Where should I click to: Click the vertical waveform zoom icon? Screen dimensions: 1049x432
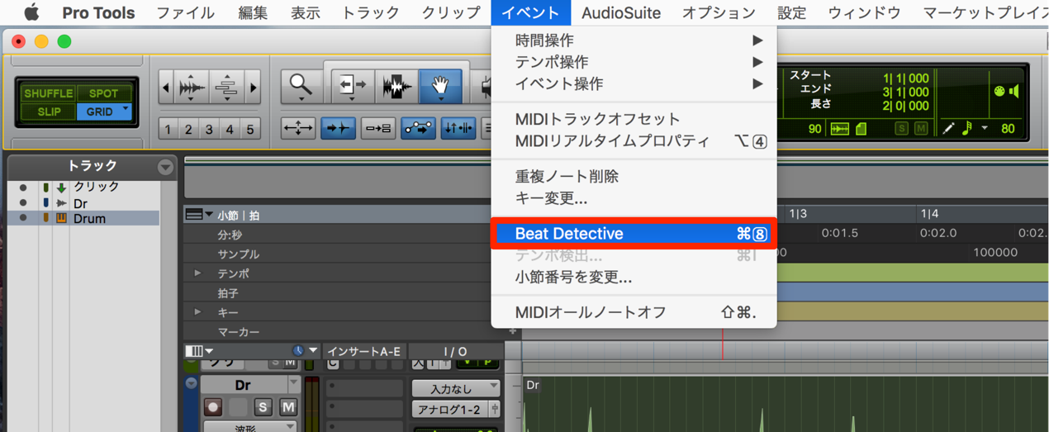(x=192, y=88)
